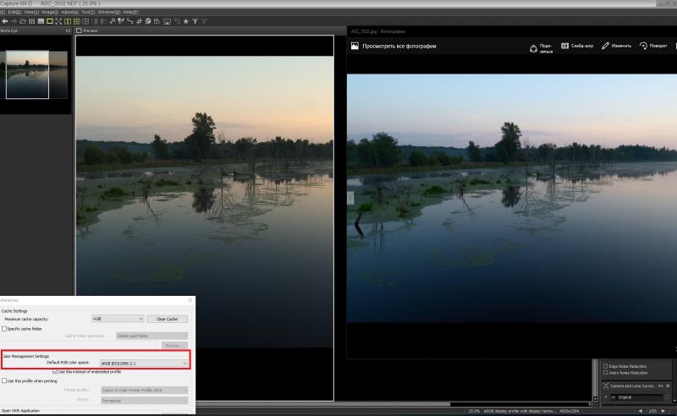Toggle Use this instead of embedded profile
The width and height of the screenshot is (677, 416).
[x=55, y=371]
